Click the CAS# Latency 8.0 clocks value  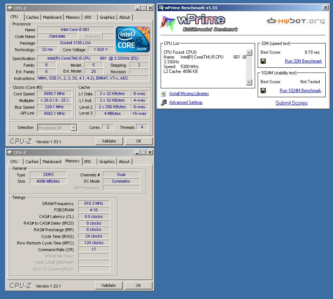point(94,217)
